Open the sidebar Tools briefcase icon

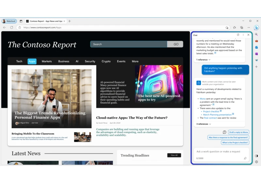coord(256,41)
